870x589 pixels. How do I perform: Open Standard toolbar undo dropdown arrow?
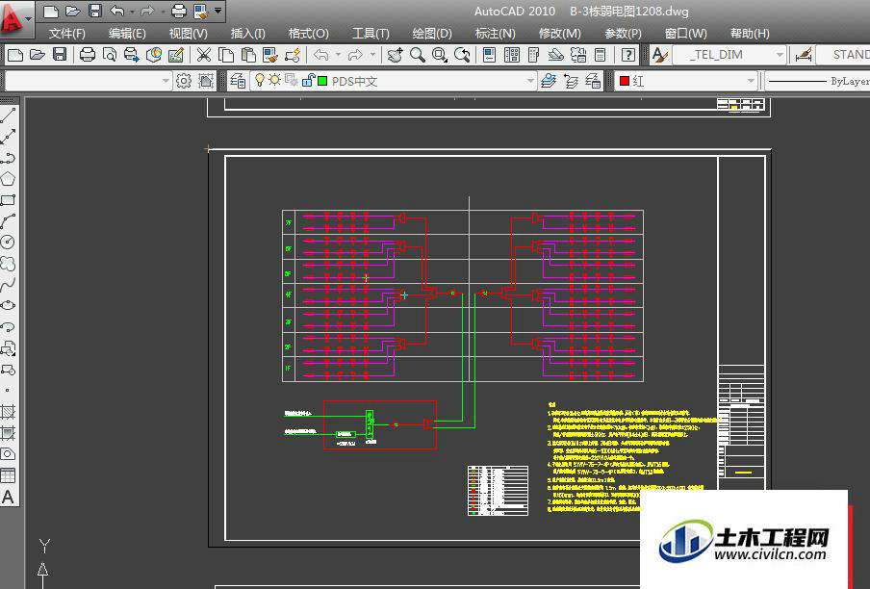[338, 54]
